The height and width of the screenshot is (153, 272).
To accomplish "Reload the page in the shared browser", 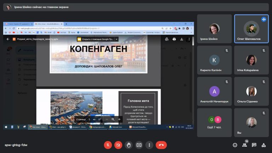I will (x=14, y=28).
